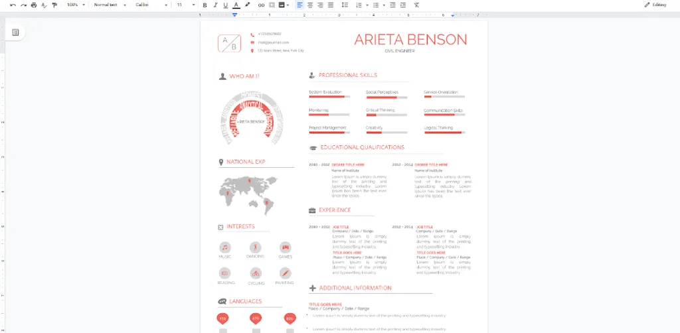
Task: Click the PROFESSIONAL SKILLS heading
Action: click(348, 76)
